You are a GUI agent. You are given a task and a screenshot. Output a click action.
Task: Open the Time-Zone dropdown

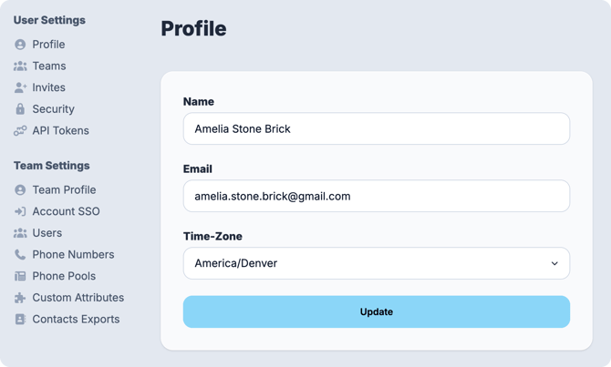376,263
